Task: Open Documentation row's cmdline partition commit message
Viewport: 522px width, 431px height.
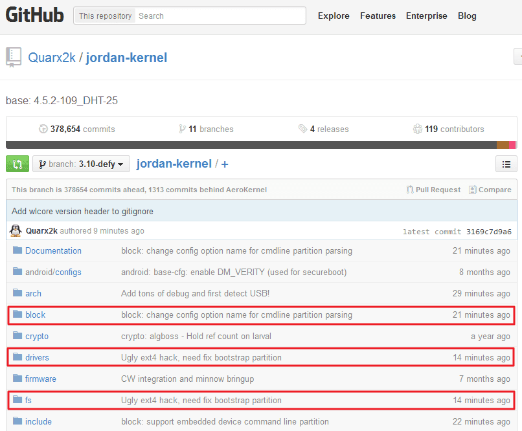Action: [236, 250]
